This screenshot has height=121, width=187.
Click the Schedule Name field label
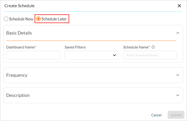136,47
